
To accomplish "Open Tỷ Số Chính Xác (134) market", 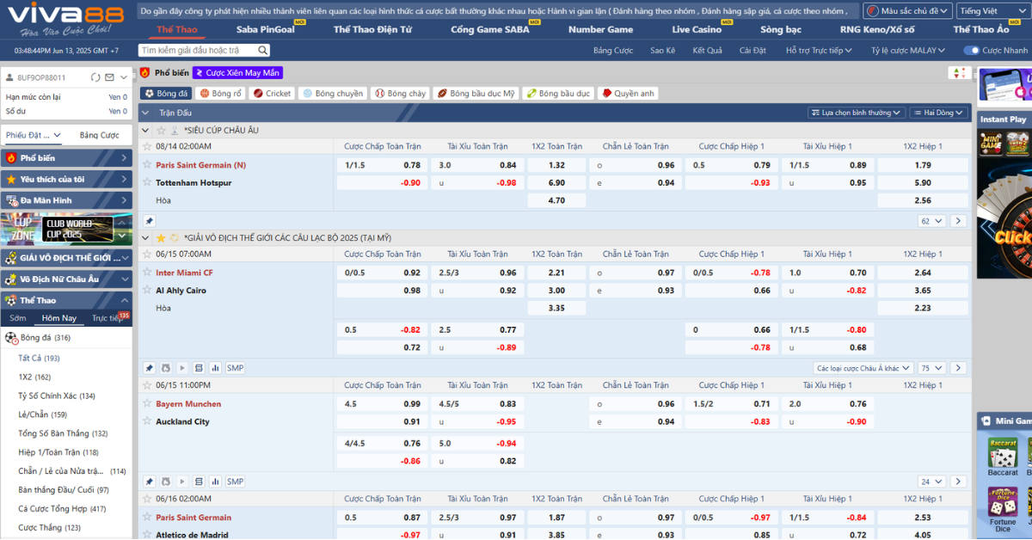I will pyautogui.click(x=57, y=396).
